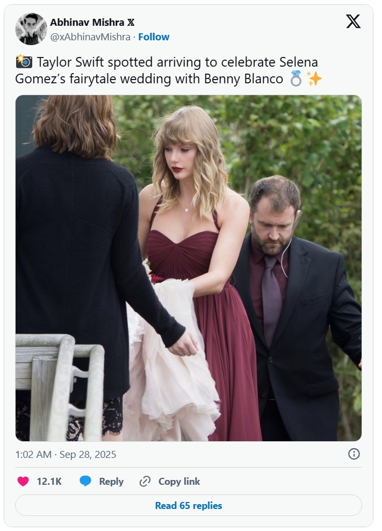The height and width of the screenshot is (531, 382).
Task: Click the X logo in the card corner
Action: pyautogui.click(x=353, y=21)
